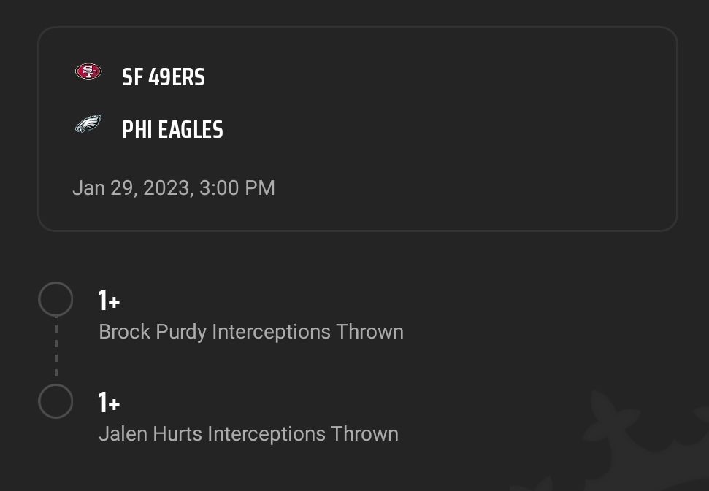The width and height of the screenshot is (709, 491).
Task: Click the Jan 29, 2023 game date
Action: pyautogui.click(x=134, y=188)
